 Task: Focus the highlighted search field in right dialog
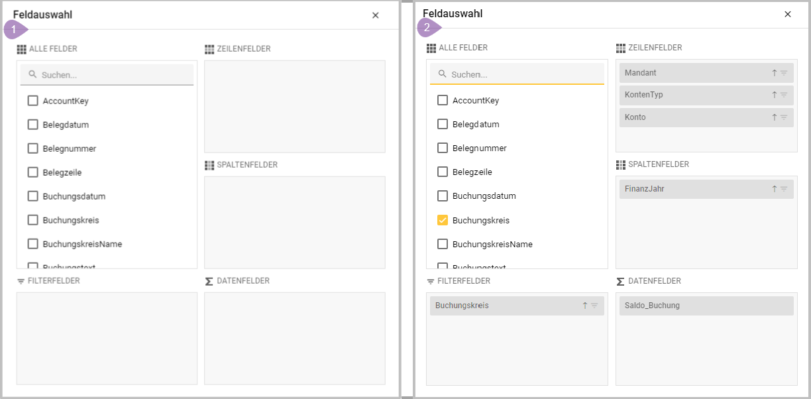click(x=523, y=74)
